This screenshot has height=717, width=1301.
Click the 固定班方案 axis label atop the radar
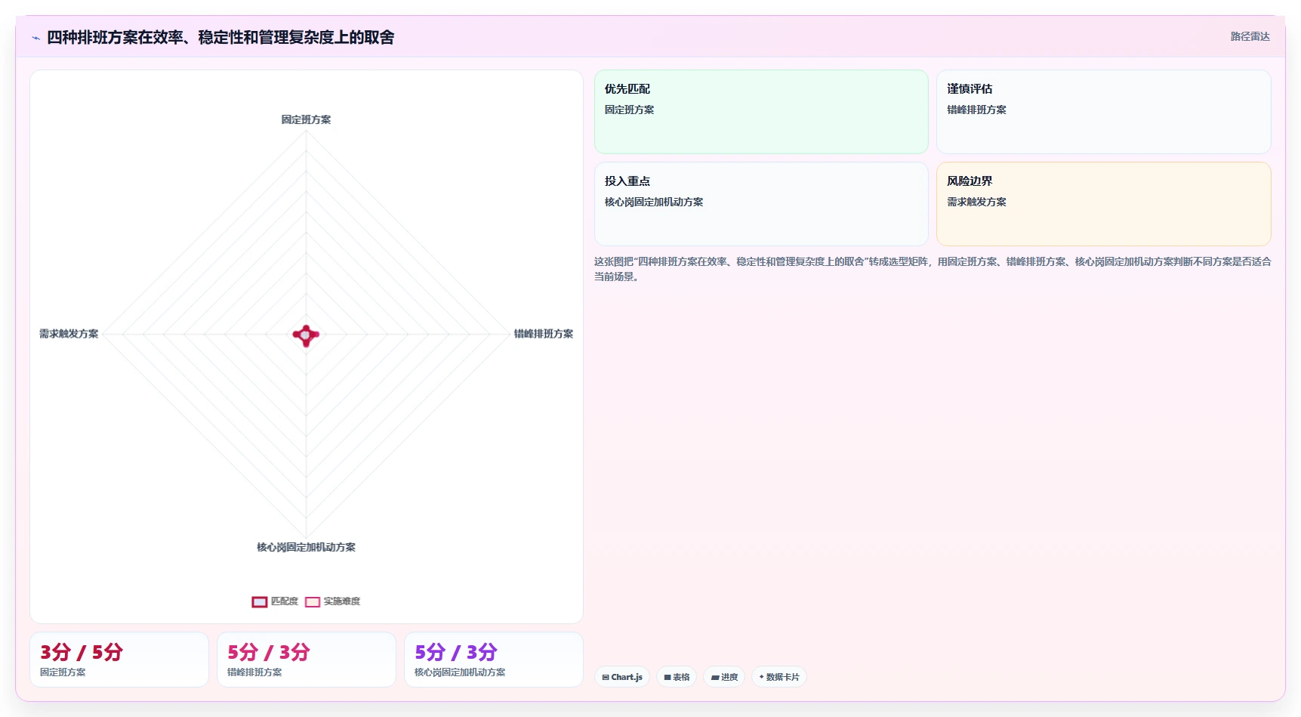(306, 119)
